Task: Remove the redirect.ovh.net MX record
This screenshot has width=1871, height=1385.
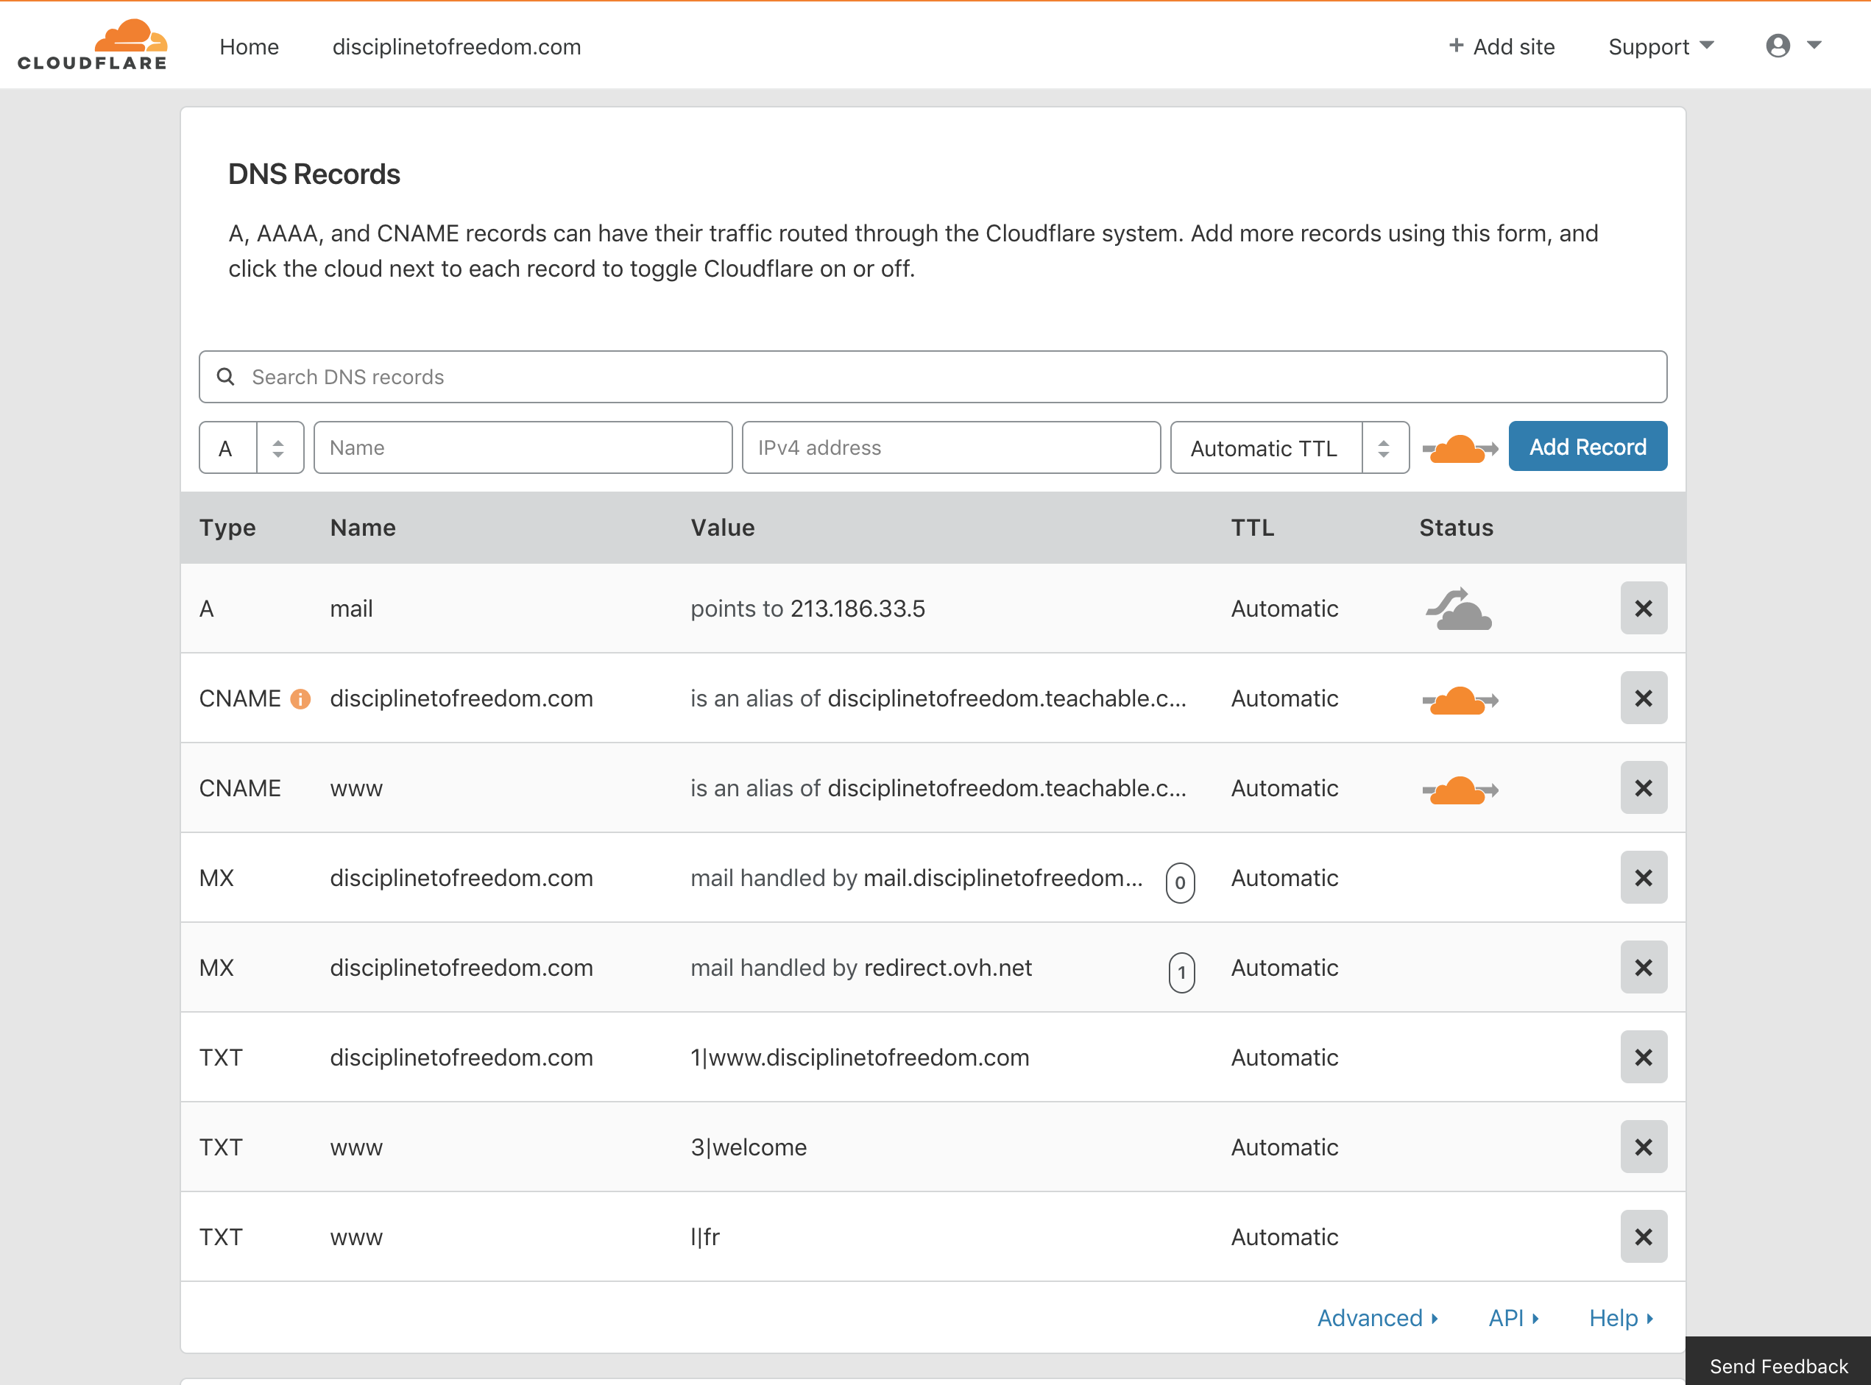Action: [1643, 968]
